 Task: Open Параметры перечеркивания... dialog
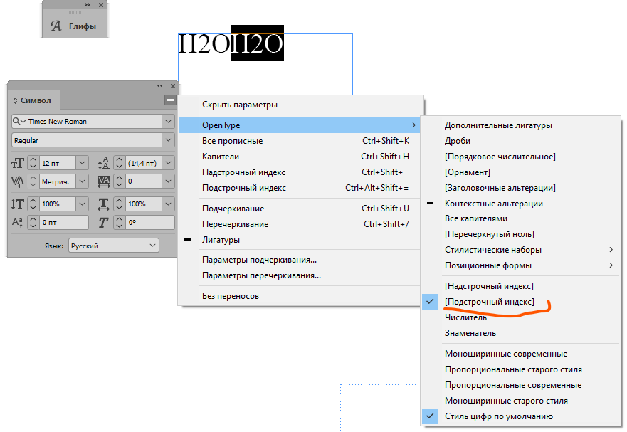click(300, 275)
